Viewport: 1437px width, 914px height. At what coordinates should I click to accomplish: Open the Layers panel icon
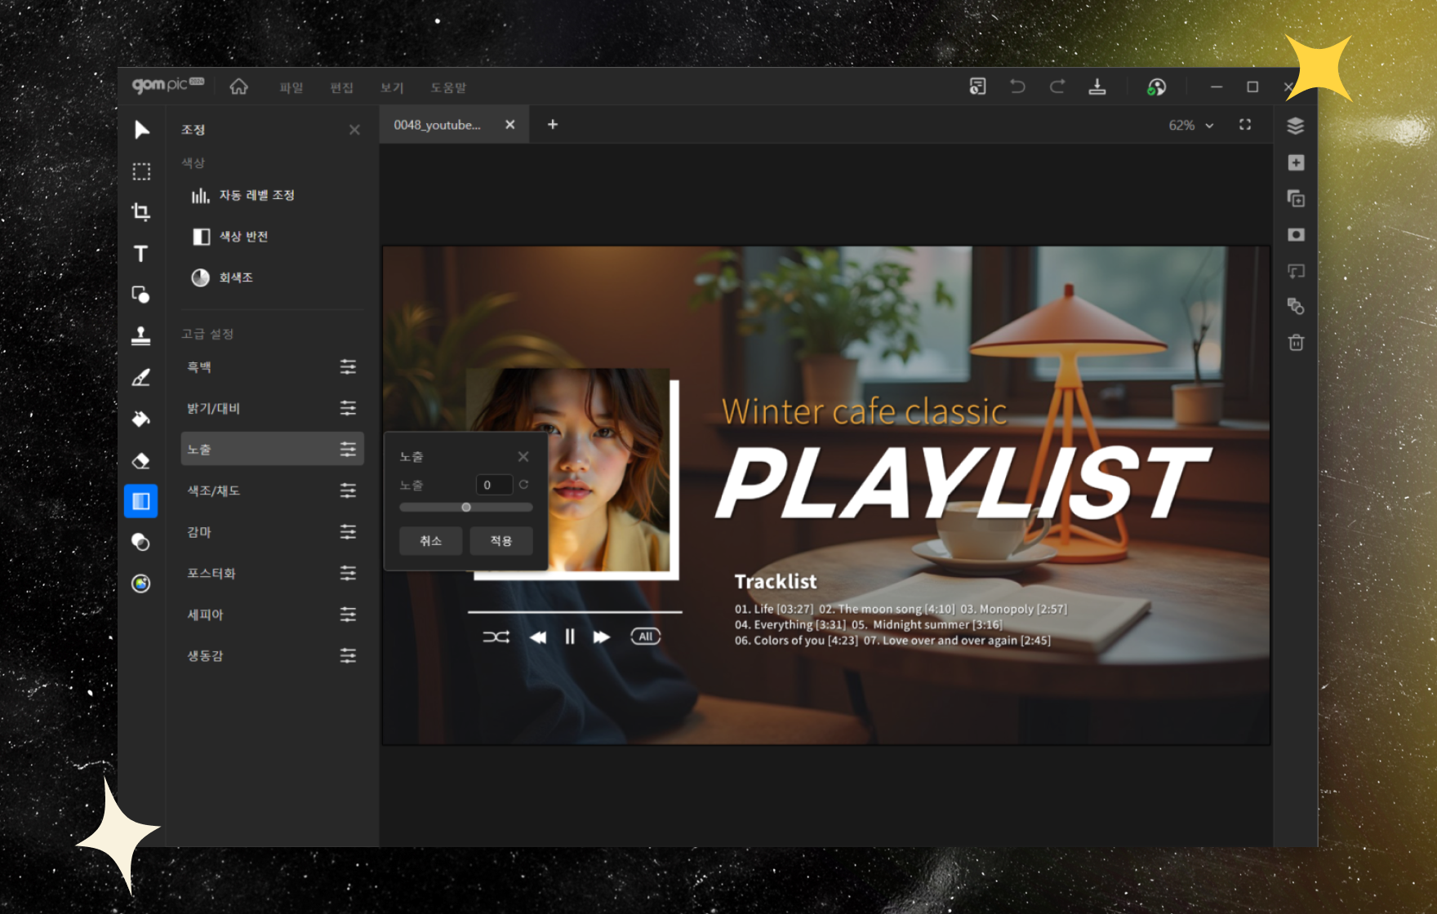1296,126
